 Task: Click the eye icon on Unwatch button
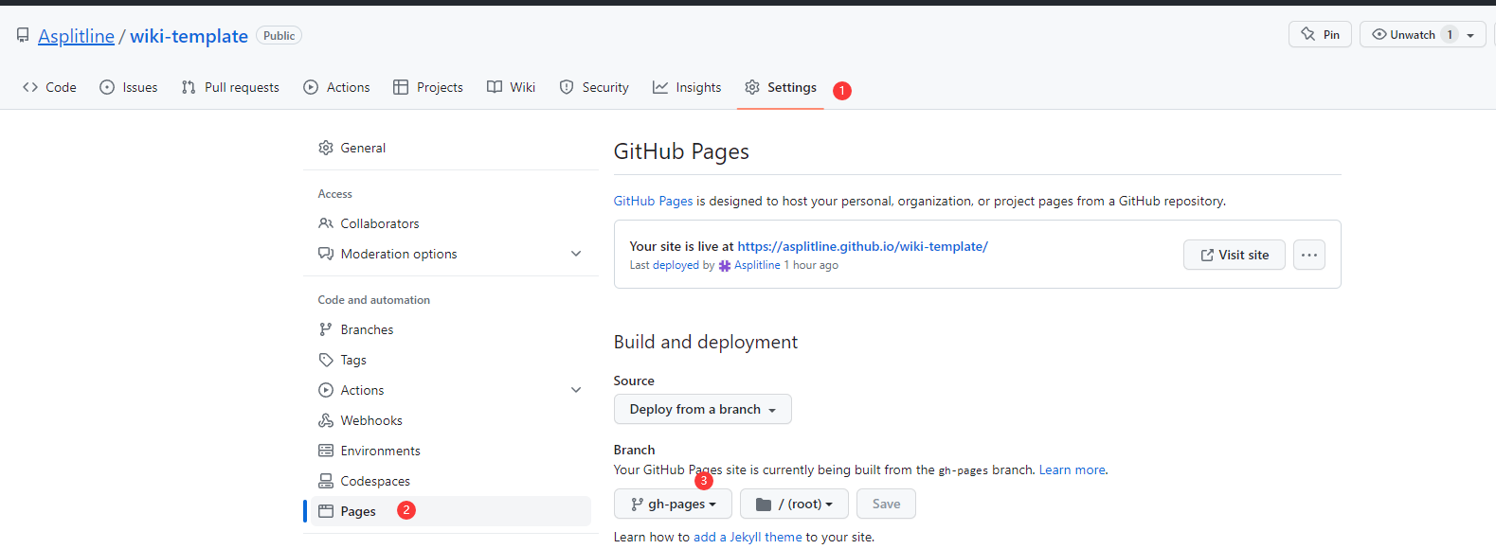point(1379,34)
